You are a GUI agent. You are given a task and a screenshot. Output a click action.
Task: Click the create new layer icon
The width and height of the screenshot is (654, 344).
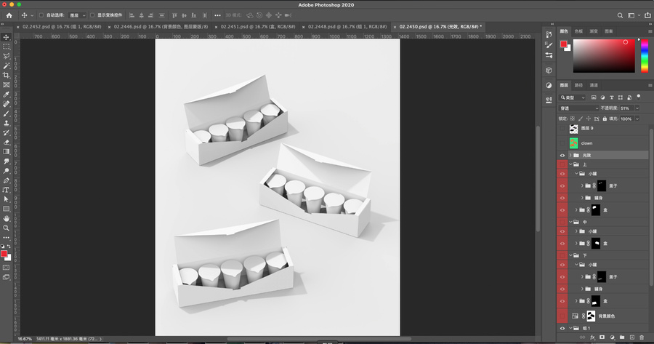[632, 337]
